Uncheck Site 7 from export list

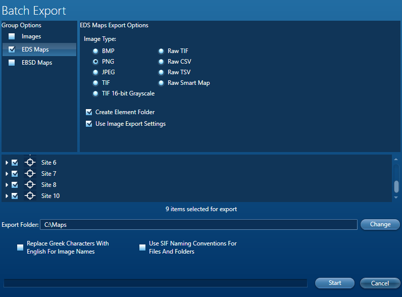click(x=15, y=174)
